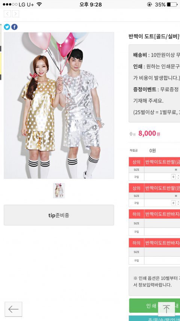This screenshot has width=180, height=321.
Task: Click the quantity field for gold top
Action: pos(173,177)
